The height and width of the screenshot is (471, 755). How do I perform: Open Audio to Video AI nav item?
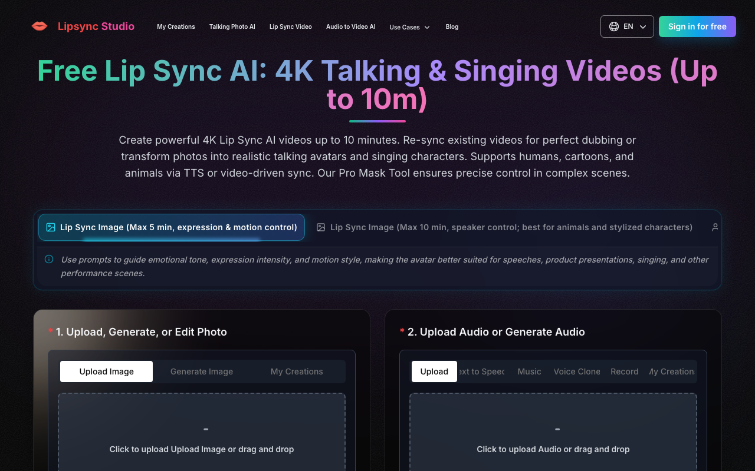point(351,26)
